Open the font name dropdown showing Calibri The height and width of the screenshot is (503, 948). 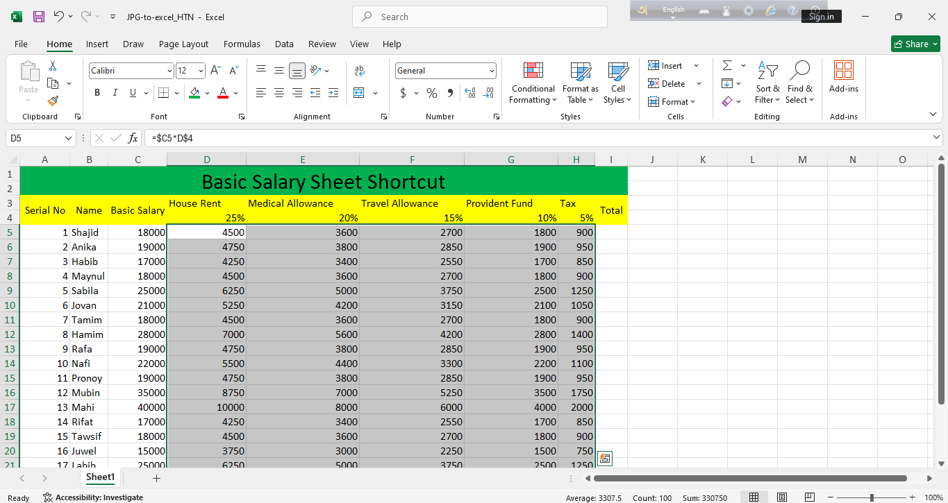point(169,71)
